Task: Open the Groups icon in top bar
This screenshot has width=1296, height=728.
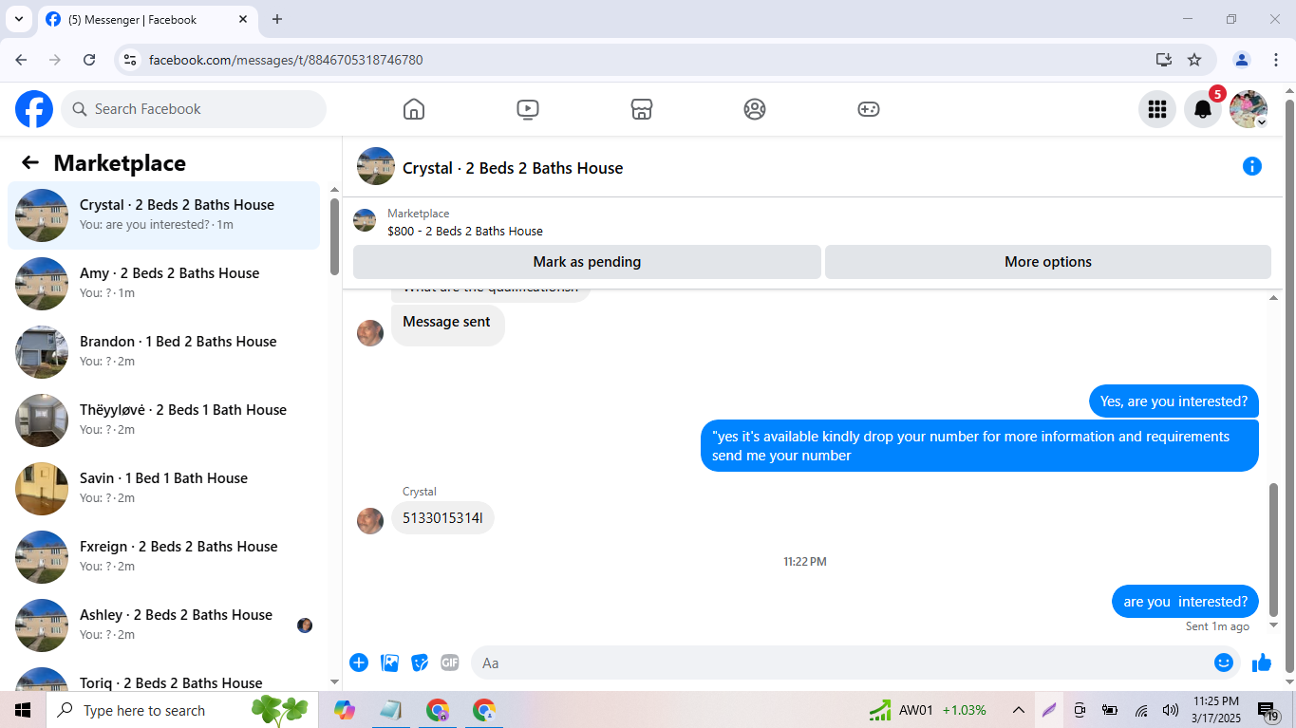Action: click(x=755, y=109)
